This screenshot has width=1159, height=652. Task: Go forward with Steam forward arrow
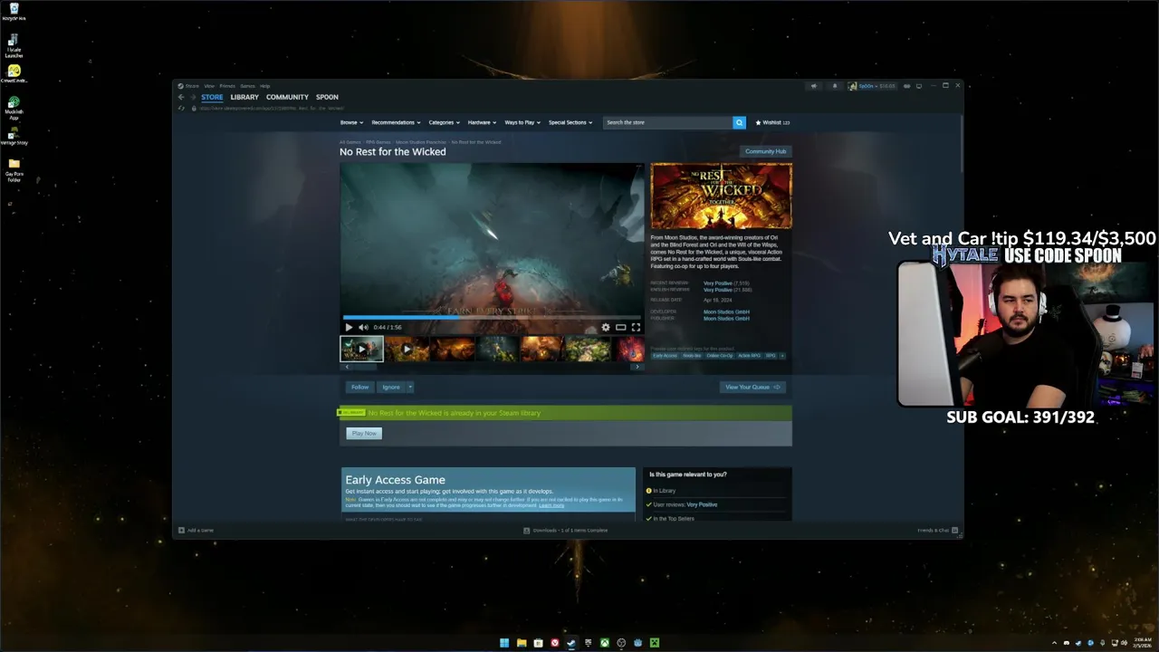192,97
